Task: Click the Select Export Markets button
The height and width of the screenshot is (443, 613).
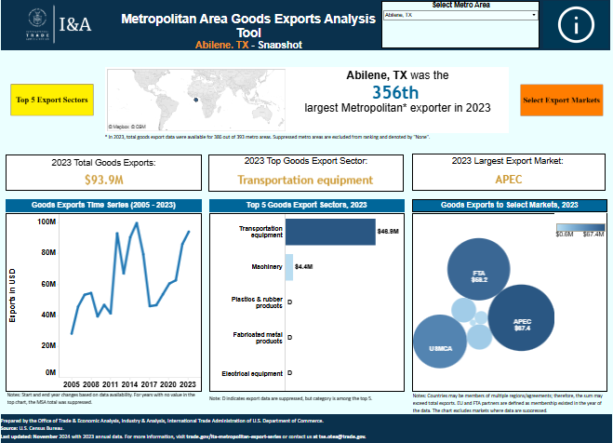Action: [x=562, y=101]
